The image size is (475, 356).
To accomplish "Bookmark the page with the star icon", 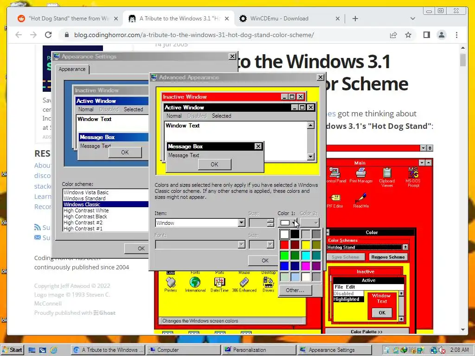I will pyautogui.click(x=408, y=35).
